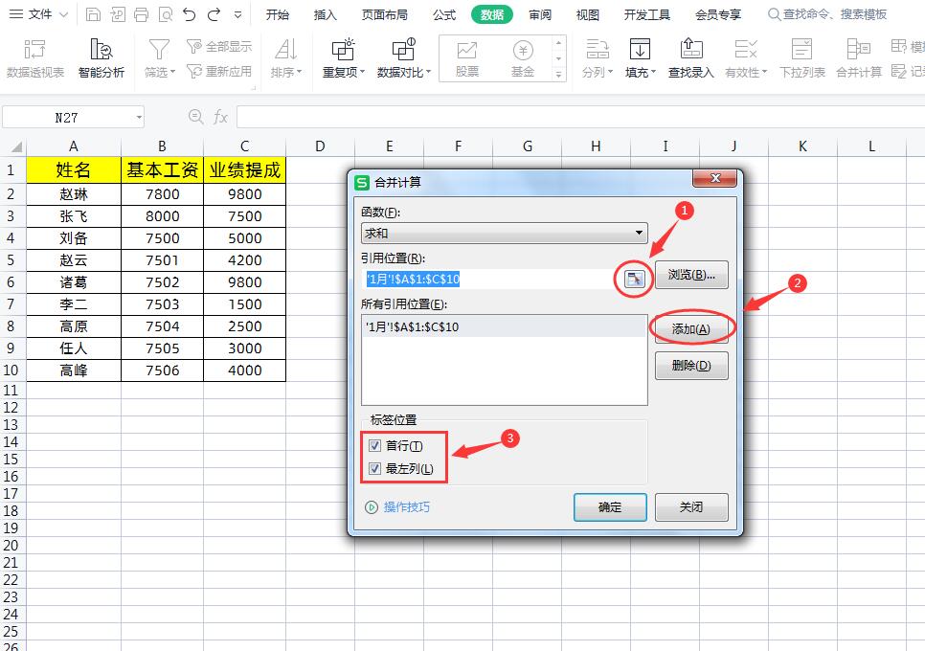Open 智能分析 tool

pyautogui.click(x=101, y=57)
